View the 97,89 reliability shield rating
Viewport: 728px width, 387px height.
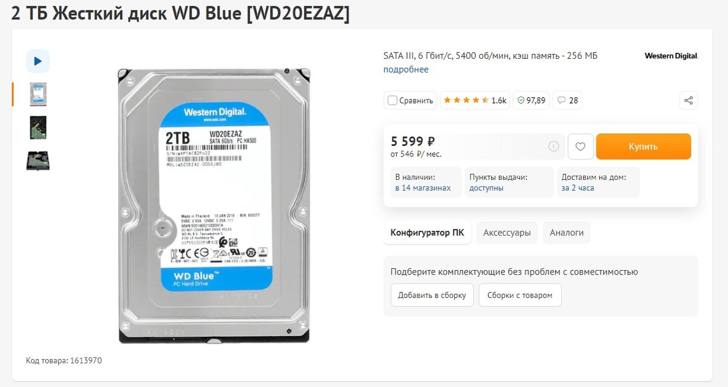tap(531, 101)
